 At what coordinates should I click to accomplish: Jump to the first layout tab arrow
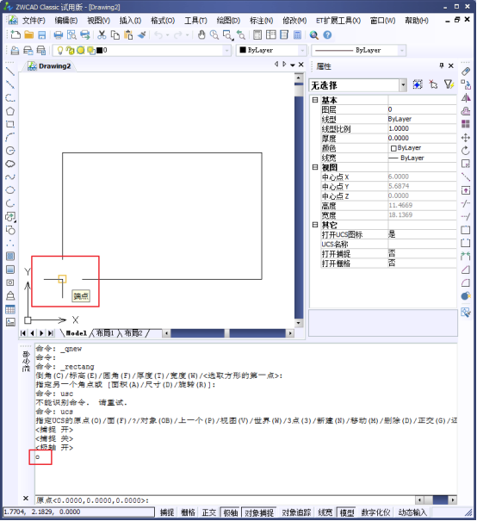coord(23,333)
